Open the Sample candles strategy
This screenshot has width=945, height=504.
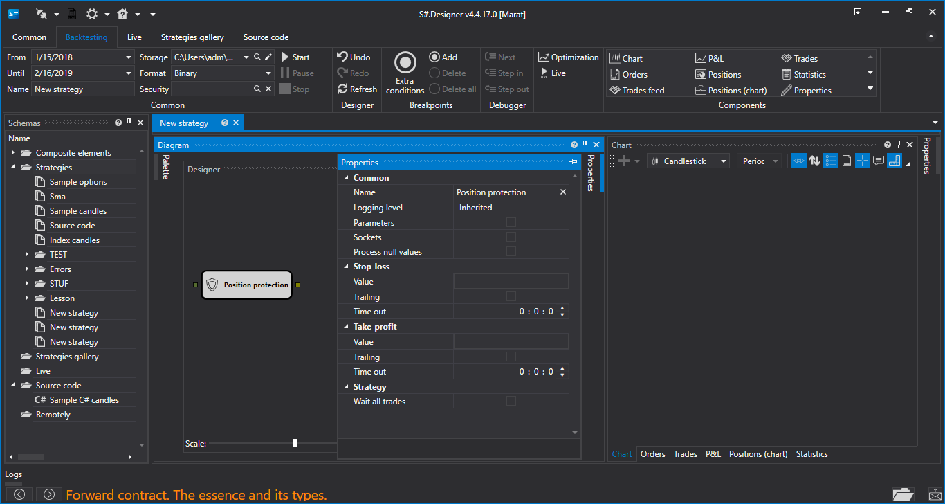pos(77,211)
